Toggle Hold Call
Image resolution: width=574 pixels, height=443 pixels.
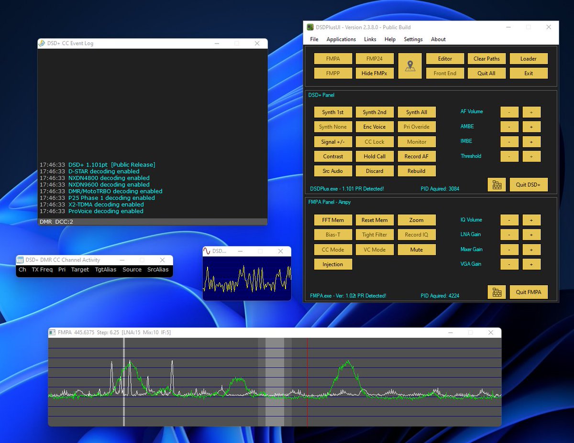[375, 156]
